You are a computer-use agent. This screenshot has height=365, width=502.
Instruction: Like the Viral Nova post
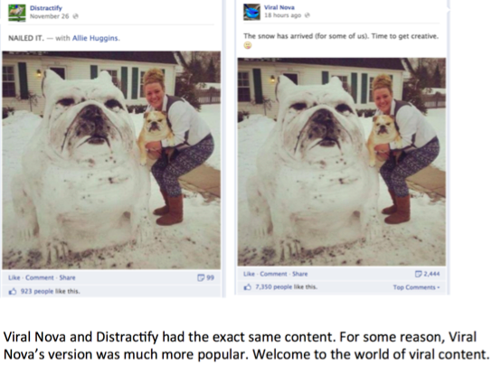click(249, 274)
